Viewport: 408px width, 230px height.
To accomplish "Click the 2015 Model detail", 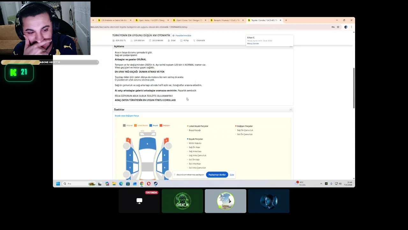I will tap(158, 41).
